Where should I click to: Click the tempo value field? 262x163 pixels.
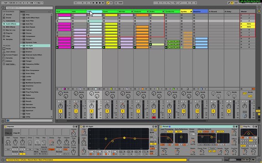coord(12,3)
